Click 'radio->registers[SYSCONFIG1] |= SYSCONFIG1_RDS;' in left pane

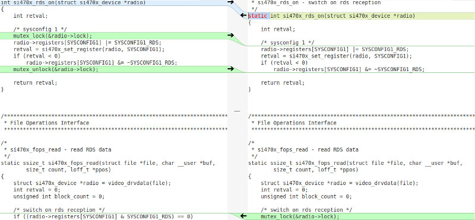pos(87,42)
